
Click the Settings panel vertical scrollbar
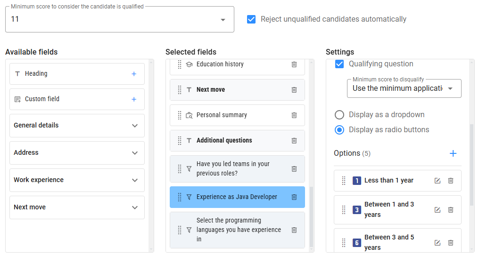(471, 165)
